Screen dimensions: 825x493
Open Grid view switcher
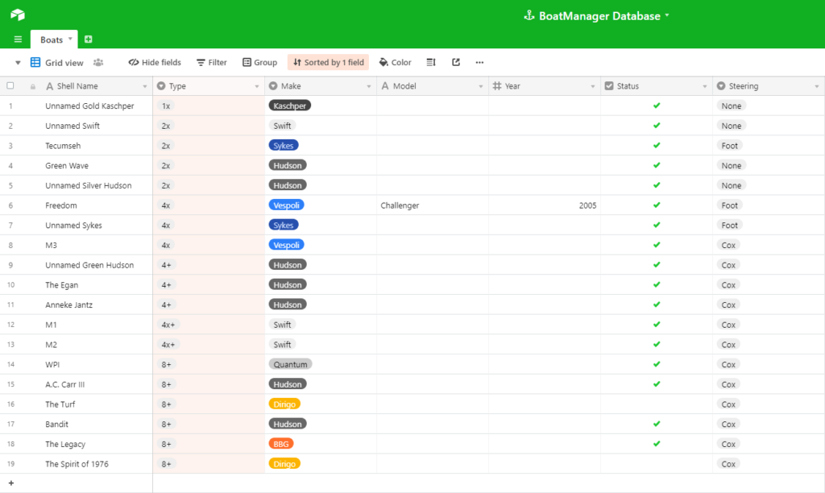click(x=57, y=62)
